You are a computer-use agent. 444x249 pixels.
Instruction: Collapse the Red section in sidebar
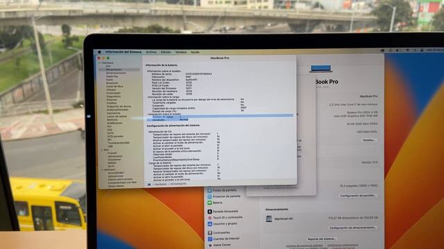102,150
